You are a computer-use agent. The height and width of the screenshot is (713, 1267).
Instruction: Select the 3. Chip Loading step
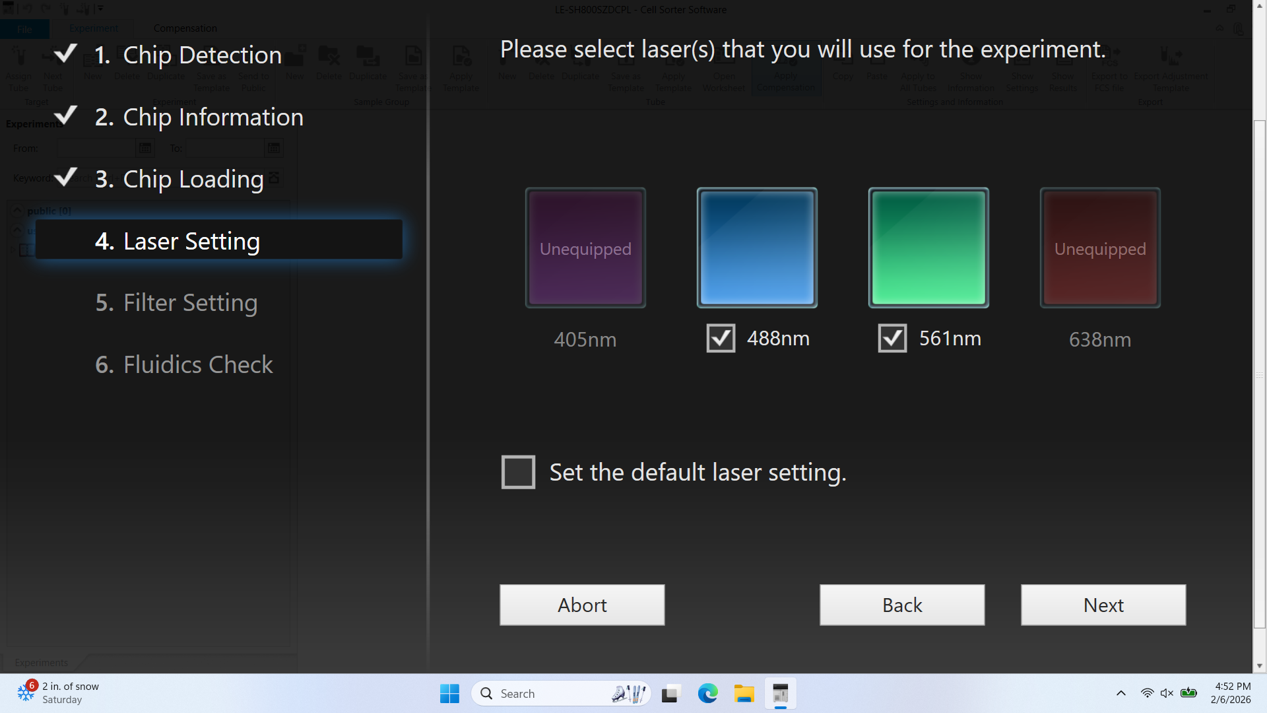179,179
